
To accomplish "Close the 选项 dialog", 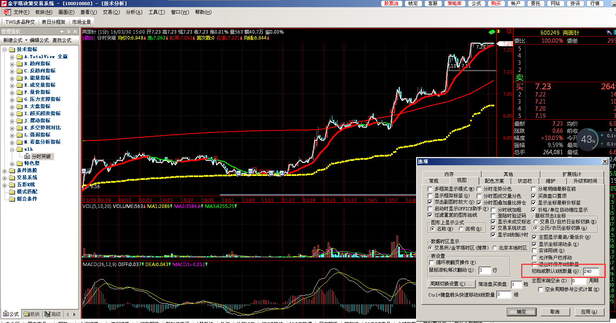I will pyautogui.click(x=605, y=161).
